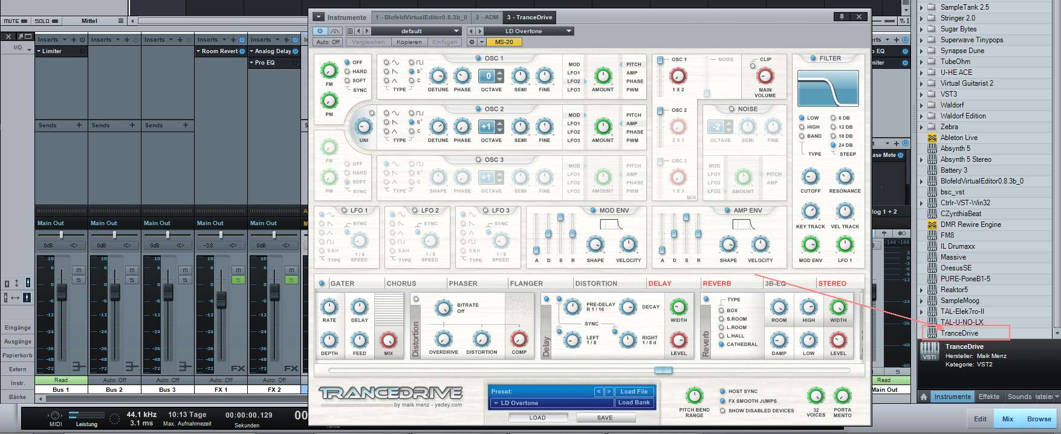Toggle Analog Delay insert power on FX 2

click(296, 51)
